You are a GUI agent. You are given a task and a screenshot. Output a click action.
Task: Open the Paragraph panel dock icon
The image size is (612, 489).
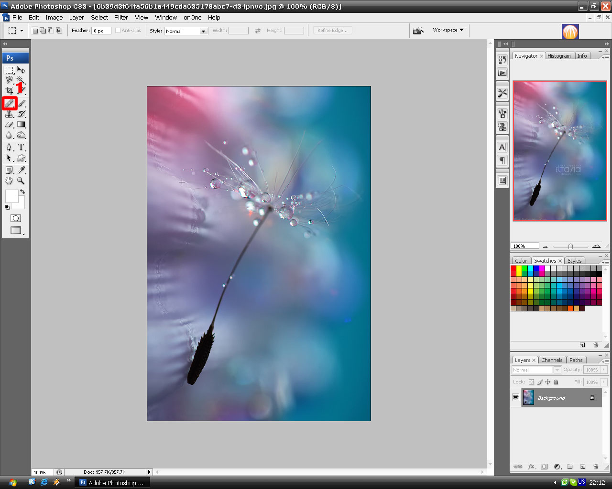[502, 160]
